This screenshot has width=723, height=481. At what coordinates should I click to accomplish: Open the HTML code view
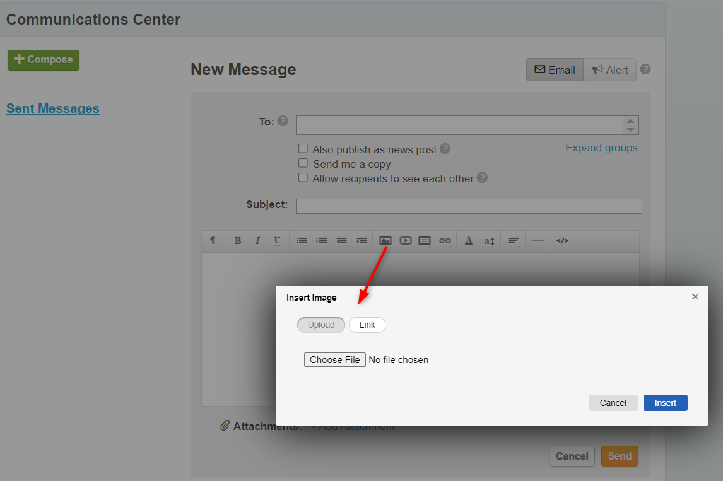562,241
